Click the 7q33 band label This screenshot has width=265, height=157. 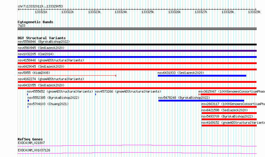coord(21,26)
